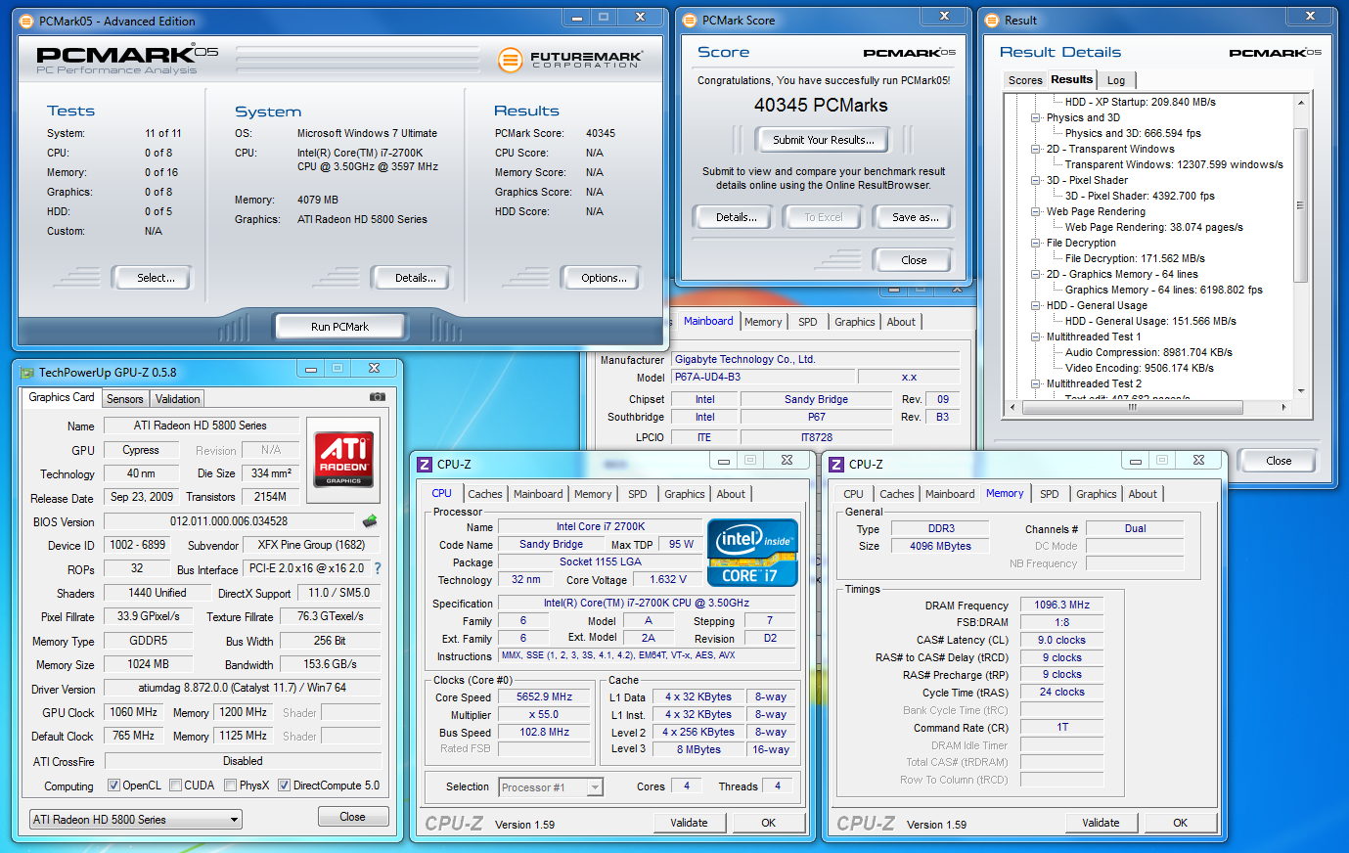This screenshot has height=853, width=1349.
Task: Collapse the File Decryption tree node
Action: 1036,243
